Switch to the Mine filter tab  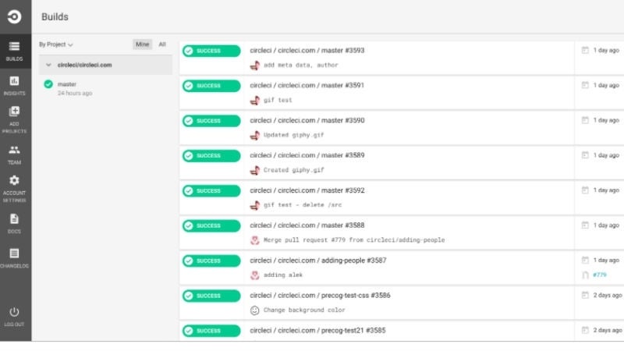tap(142, 44)
